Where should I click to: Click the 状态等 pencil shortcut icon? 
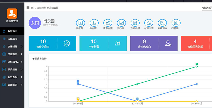(121, 23)
